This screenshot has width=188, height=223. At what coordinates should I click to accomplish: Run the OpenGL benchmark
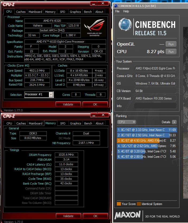tap(171, 44)
